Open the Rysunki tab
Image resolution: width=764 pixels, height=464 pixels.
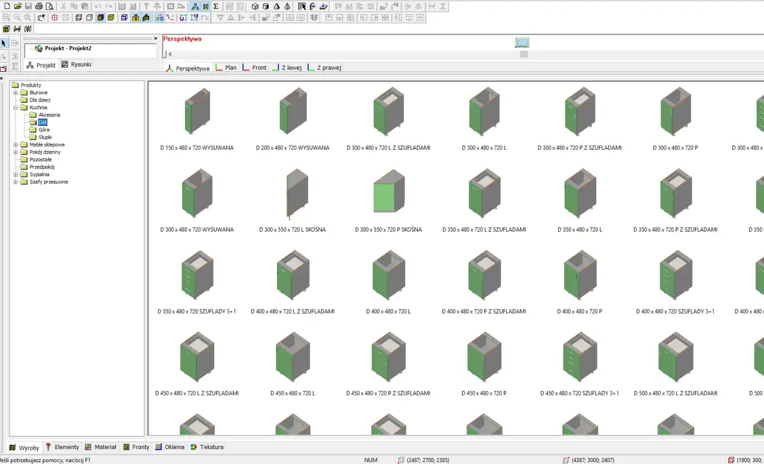(x=76, y=64)
